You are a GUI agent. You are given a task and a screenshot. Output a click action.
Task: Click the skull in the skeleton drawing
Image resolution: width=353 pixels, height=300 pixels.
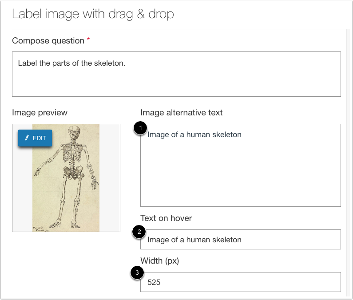74,133
